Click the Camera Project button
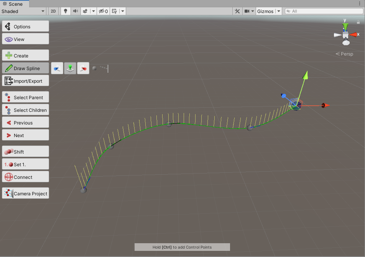Image resolution: width=365 pixels, height=257 pixels. 25,193
